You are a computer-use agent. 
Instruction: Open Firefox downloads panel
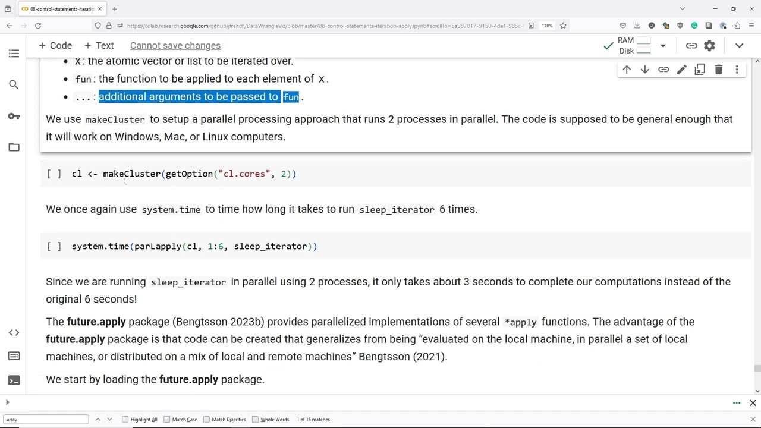point(637,26)
